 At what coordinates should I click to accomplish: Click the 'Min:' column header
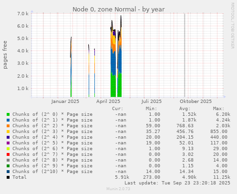(x=151, y=109)
